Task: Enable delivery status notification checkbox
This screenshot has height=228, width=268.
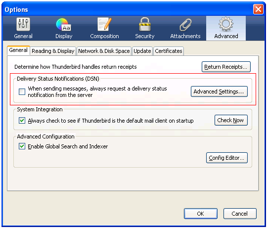Action: tap(22, 92)
